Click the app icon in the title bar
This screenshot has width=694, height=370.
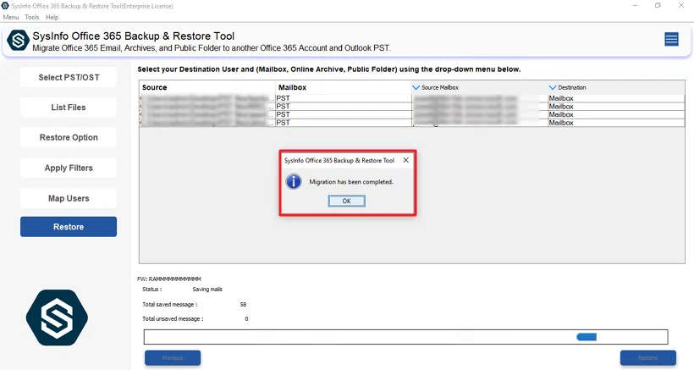(x=5, y=6)
